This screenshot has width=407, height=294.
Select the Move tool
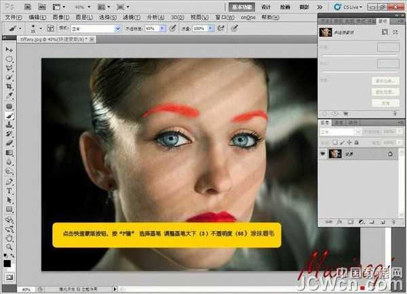pos(9,50)
